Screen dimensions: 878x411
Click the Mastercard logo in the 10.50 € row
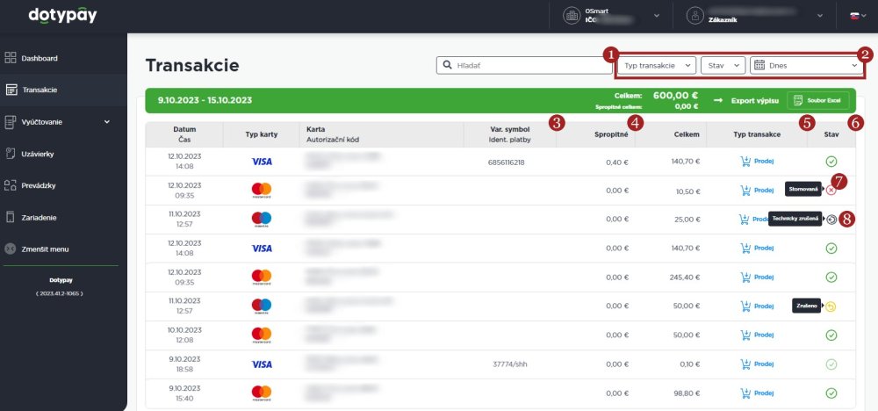click(262, 191)
